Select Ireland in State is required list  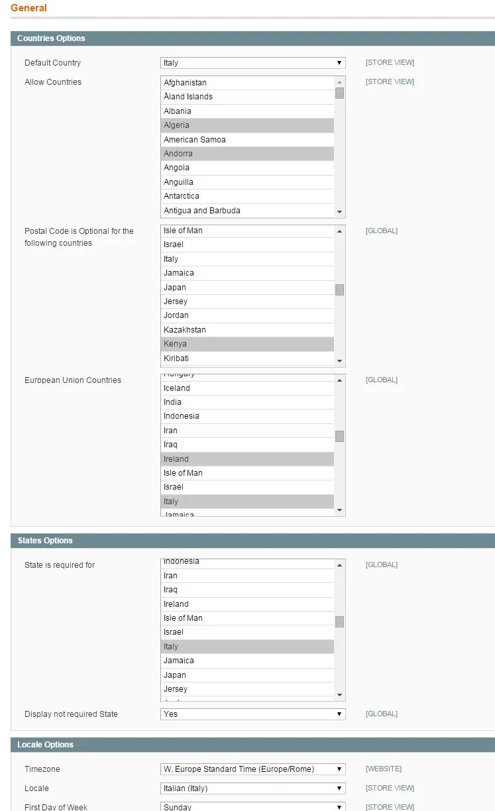(247, 604)
